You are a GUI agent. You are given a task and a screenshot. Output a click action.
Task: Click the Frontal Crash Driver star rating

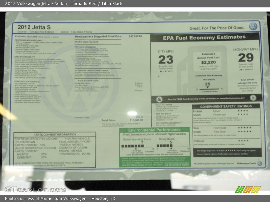pos(243,111)
